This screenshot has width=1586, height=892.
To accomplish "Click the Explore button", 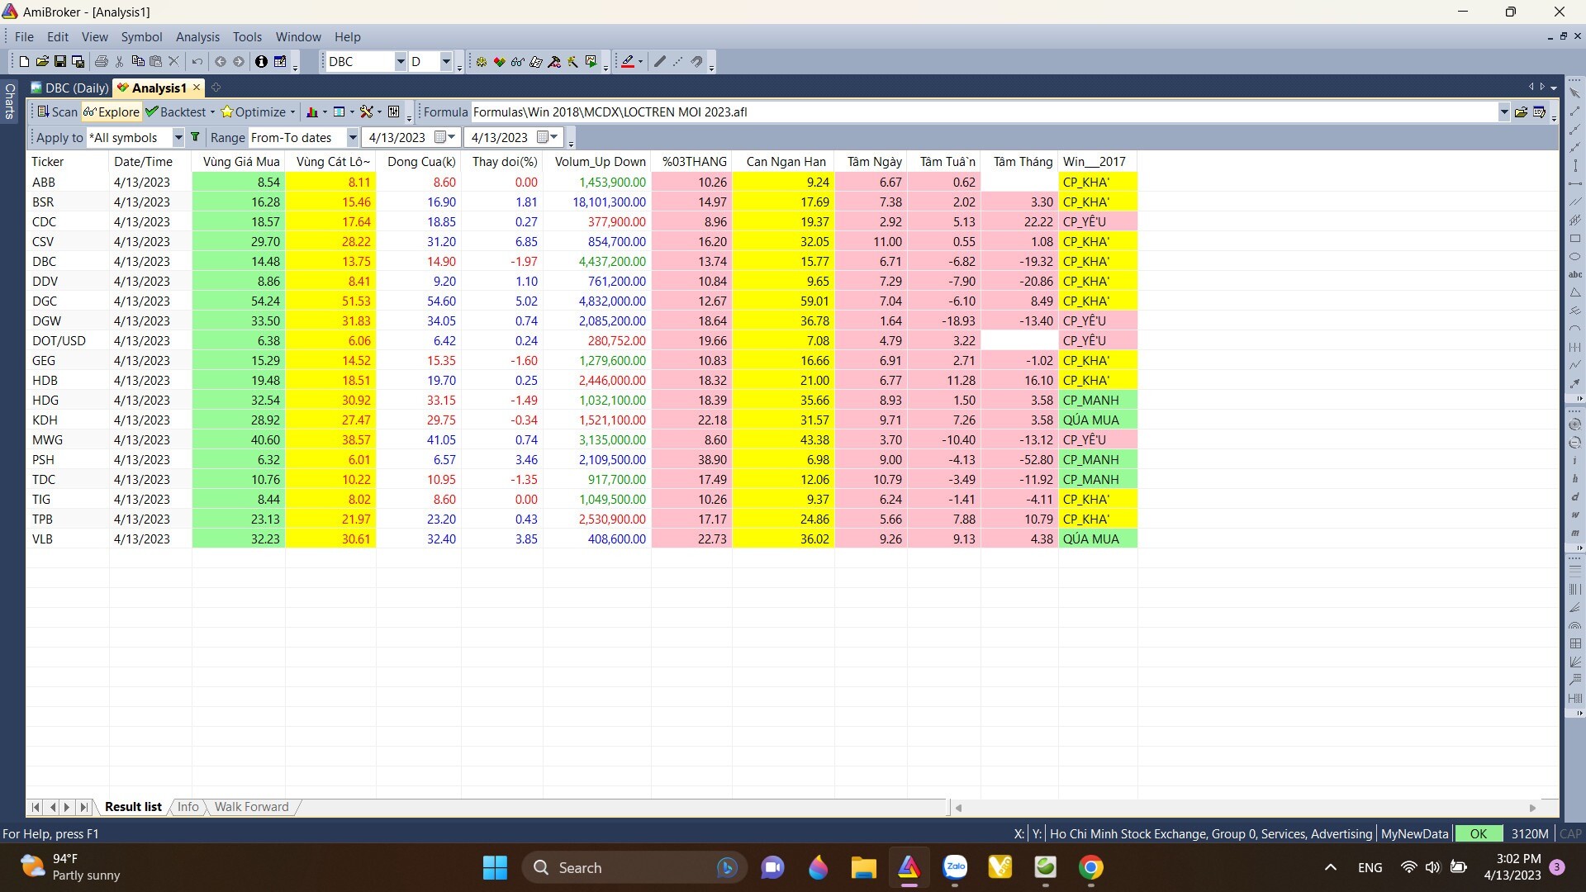I will tap(111, 112).
